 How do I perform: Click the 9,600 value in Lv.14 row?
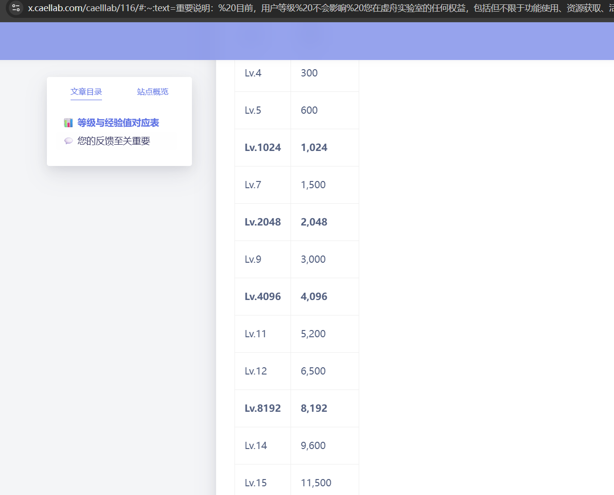pyautogui.click(x=313, y=446)
